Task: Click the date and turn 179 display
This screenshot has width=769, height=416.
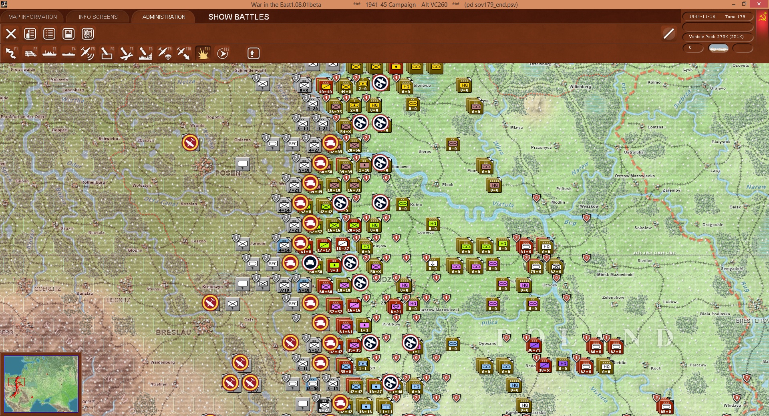Action: pos(717,16)
